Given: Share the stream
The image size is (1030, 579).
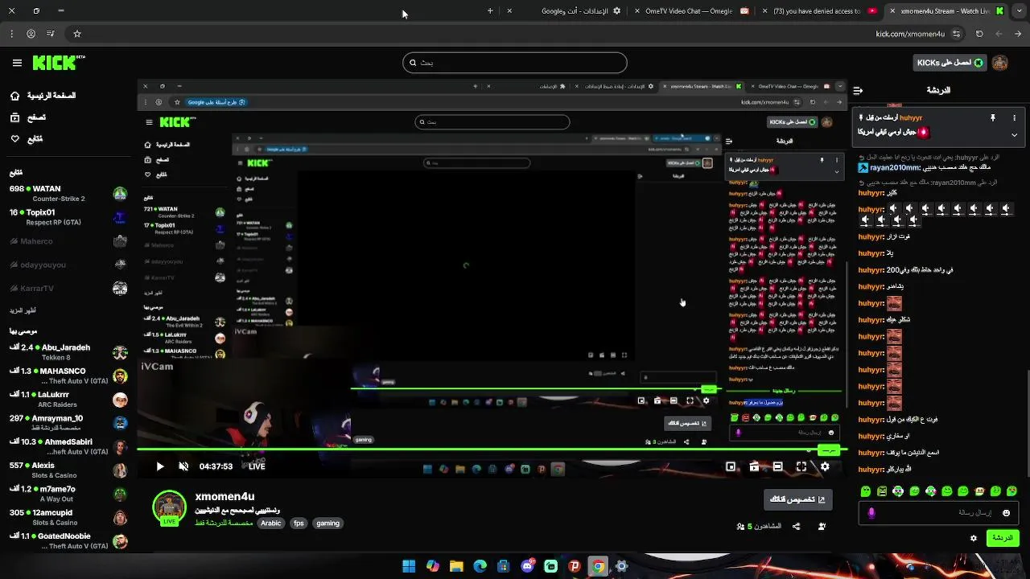Looking at the screenshot, I should click(796, 527).
